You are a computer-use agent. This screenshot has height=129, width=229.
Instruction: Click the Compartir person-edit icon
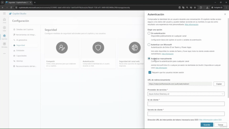tap(62, 48)
